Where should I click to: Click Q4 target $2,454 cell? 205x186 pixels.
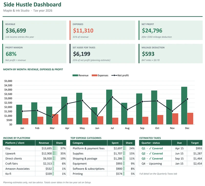[195, 164]
